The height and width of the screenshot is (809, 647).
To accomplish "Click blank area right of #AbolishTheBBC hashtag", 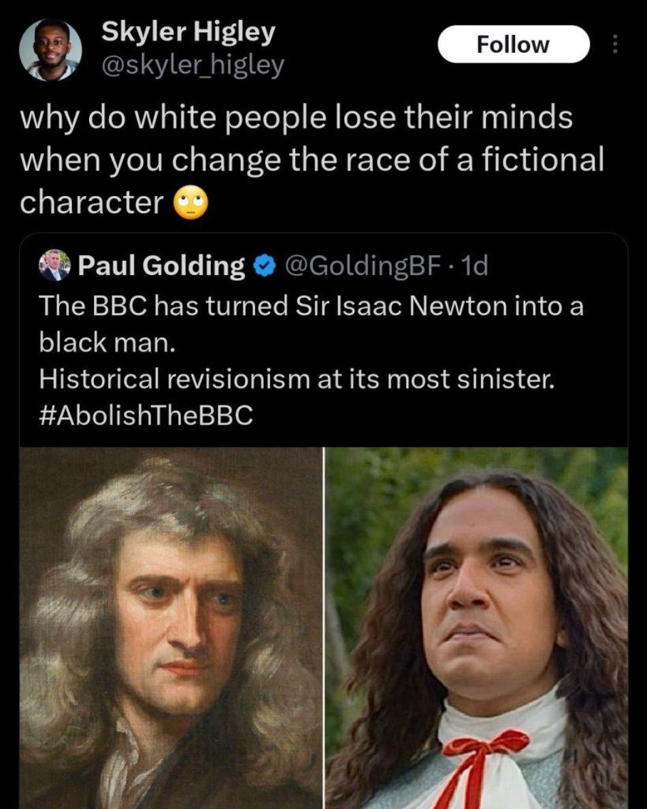I will [x=439, y=415].
